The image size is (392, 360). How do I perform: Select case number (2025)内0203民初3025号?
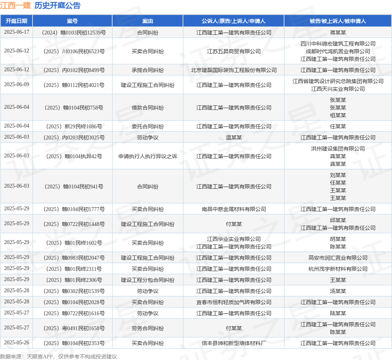pyautogui.click(x=73, y=137)
